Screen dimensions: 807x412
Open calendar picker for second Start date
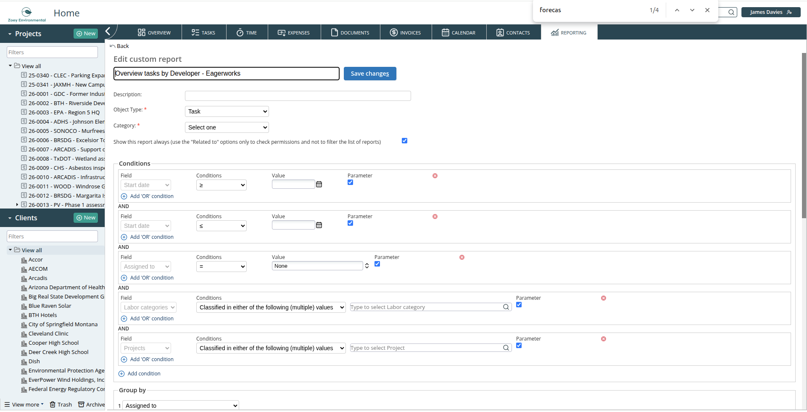point(319,225)
